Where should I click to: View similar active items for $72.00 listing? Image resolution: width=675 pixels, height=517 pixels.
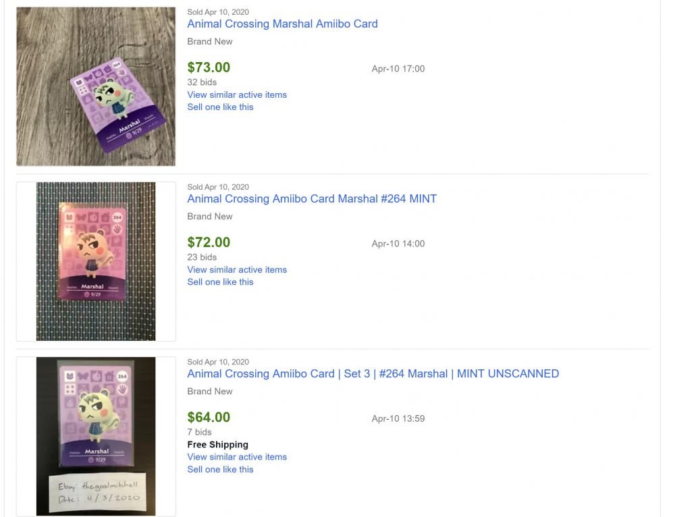(x=237, y=269)
